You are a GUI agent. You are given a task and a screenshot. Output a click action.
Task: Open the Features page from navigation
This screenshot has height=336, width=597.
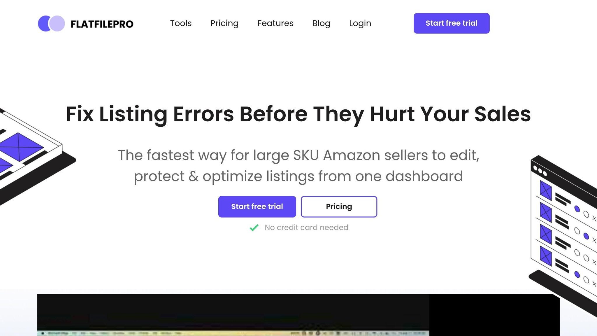pos(275,23)
